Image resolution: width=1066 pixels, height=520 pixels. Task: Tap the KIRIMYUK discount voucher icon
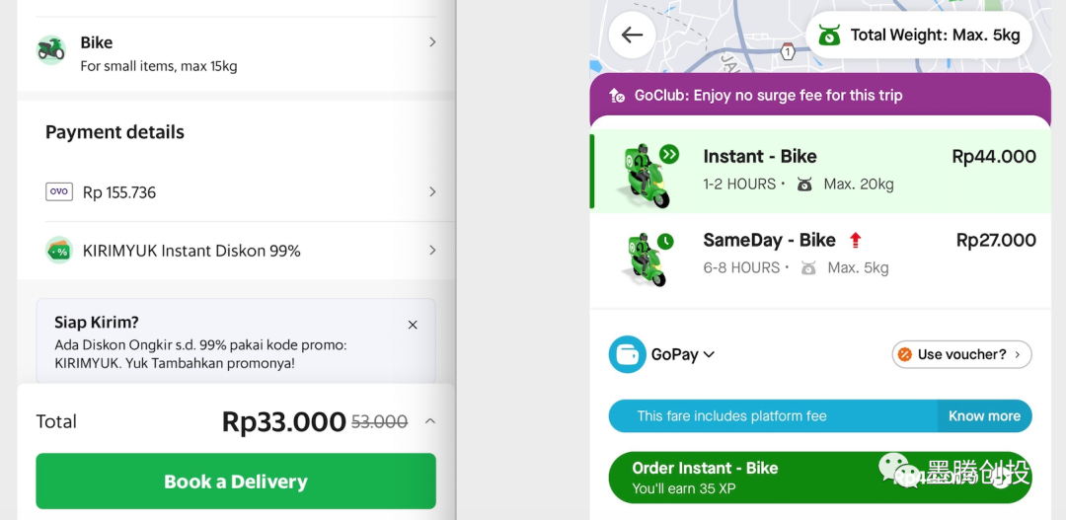[59, 251]
